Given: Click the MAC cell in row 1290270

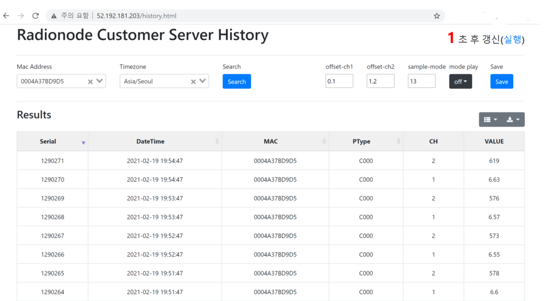Looking at the screenshot, I should 275,179.
